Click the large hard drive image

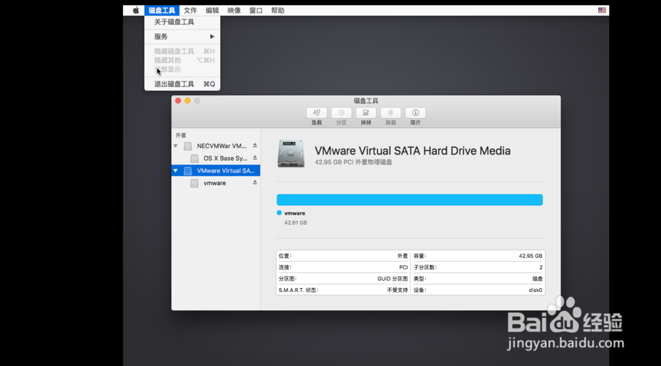coord(291,154)
